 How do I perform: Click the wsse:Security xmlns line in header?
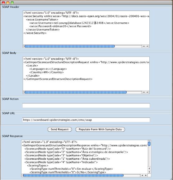[x=86, y=16]
